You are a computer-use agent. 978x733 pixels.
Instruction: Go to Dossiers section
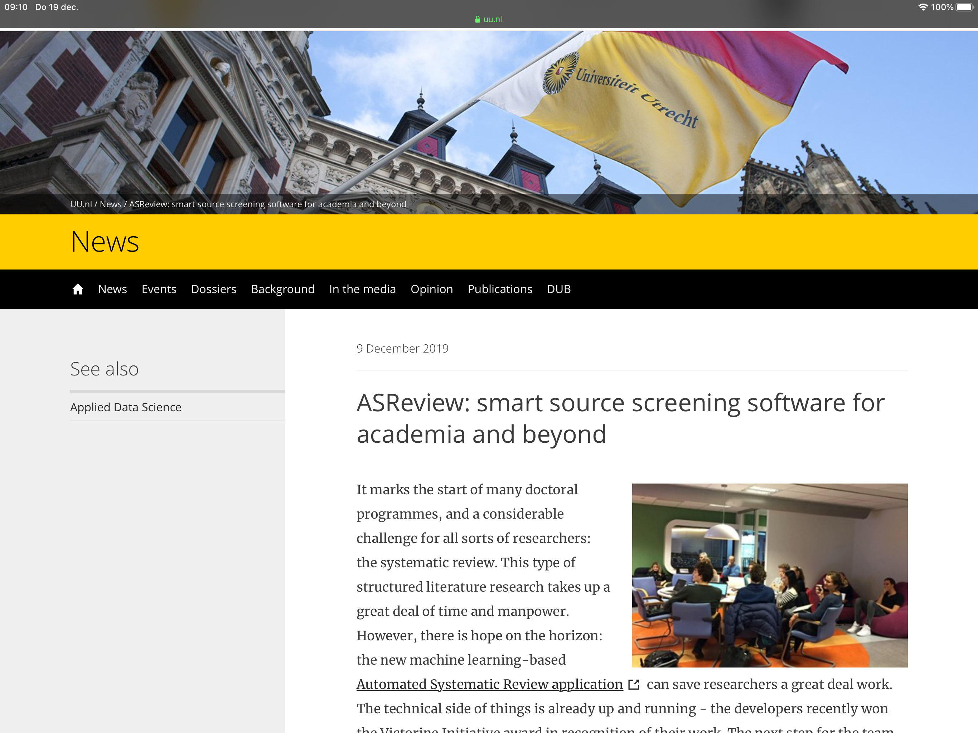(x=214, y=289)
